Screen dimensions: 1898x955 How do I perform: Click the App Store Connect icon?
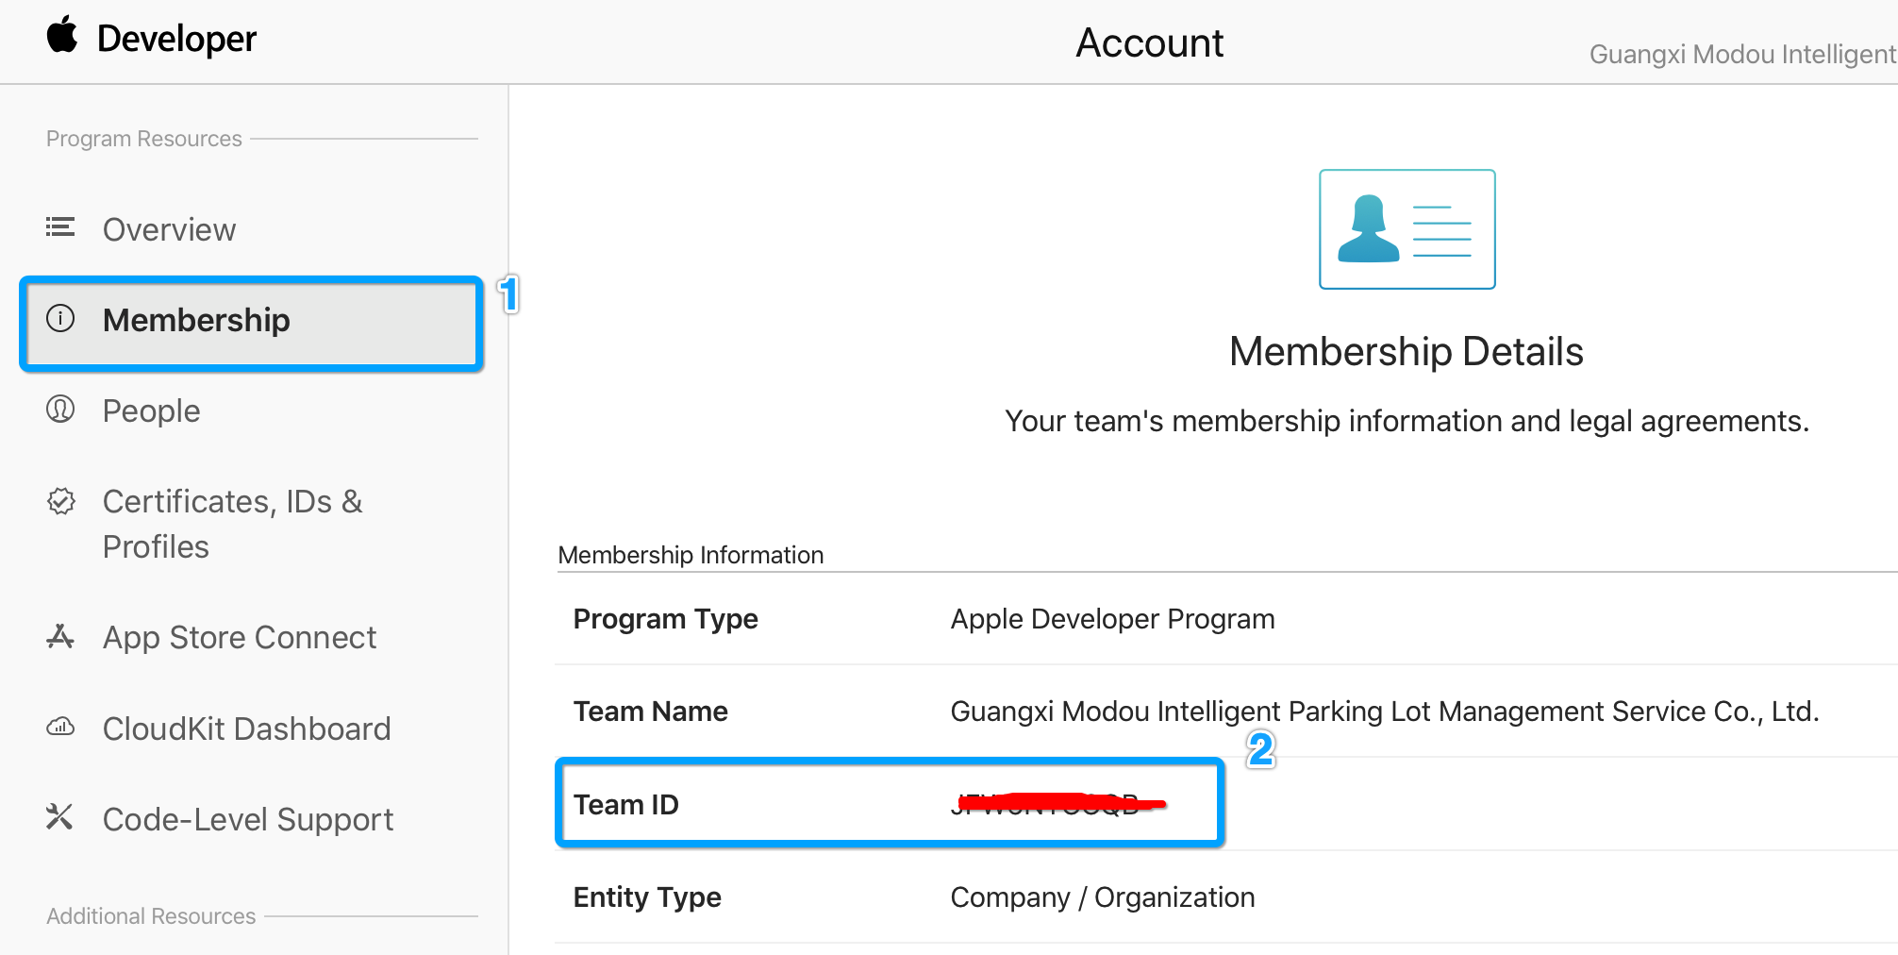(60, 637)
